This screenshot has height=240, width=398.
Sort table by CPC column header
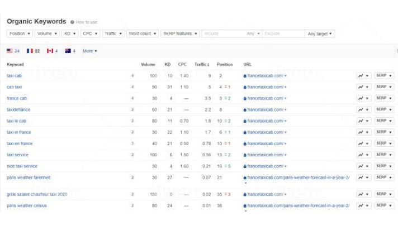[182, 64]
